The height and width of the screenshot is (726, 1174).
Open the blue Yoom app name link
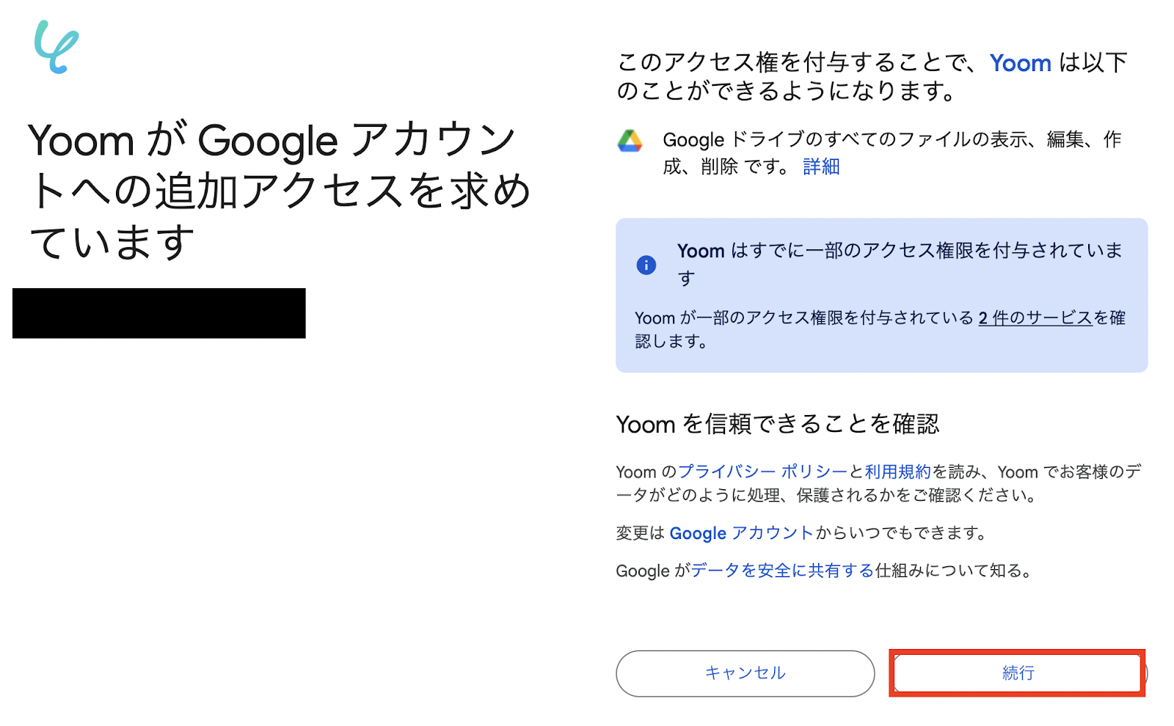tap(1020, 63)
